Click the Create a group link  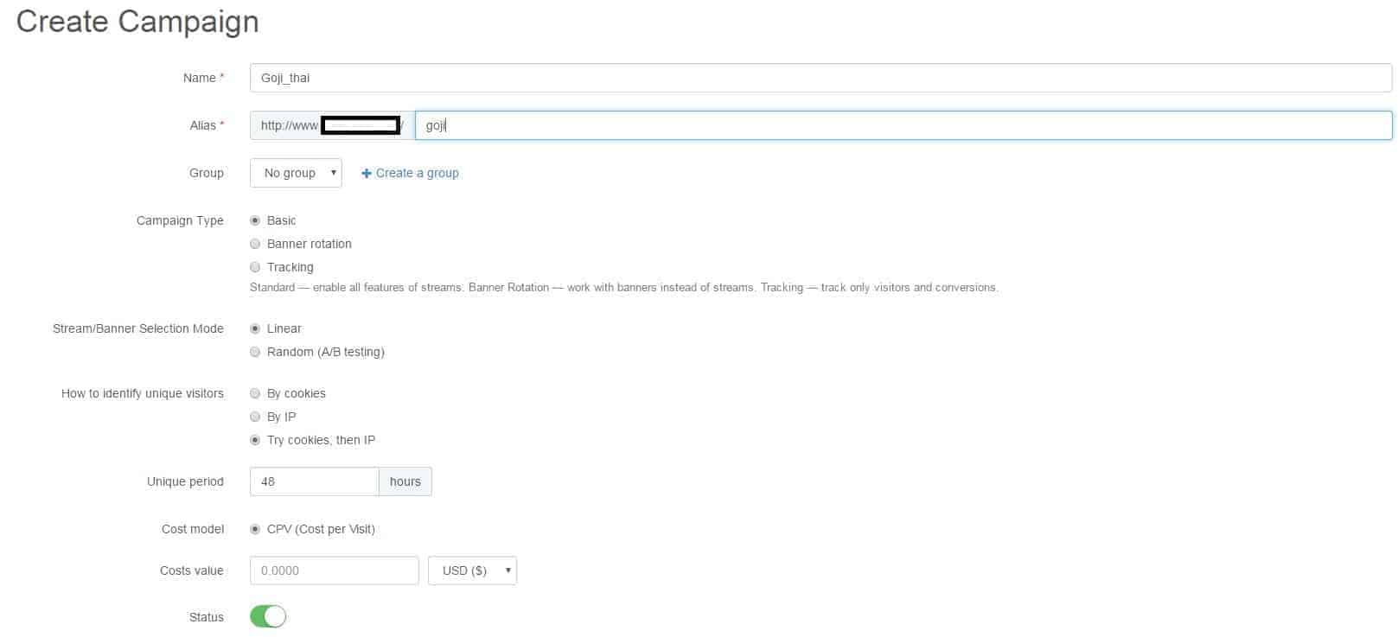point(410,173)
